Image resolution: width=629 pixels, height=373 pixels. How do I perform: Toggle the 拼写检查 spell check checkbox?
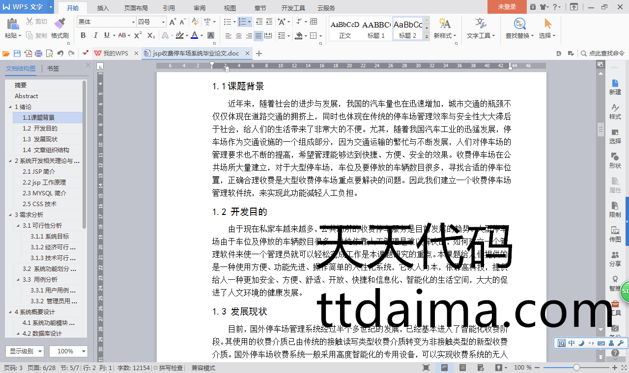click(x=155, y=368)
